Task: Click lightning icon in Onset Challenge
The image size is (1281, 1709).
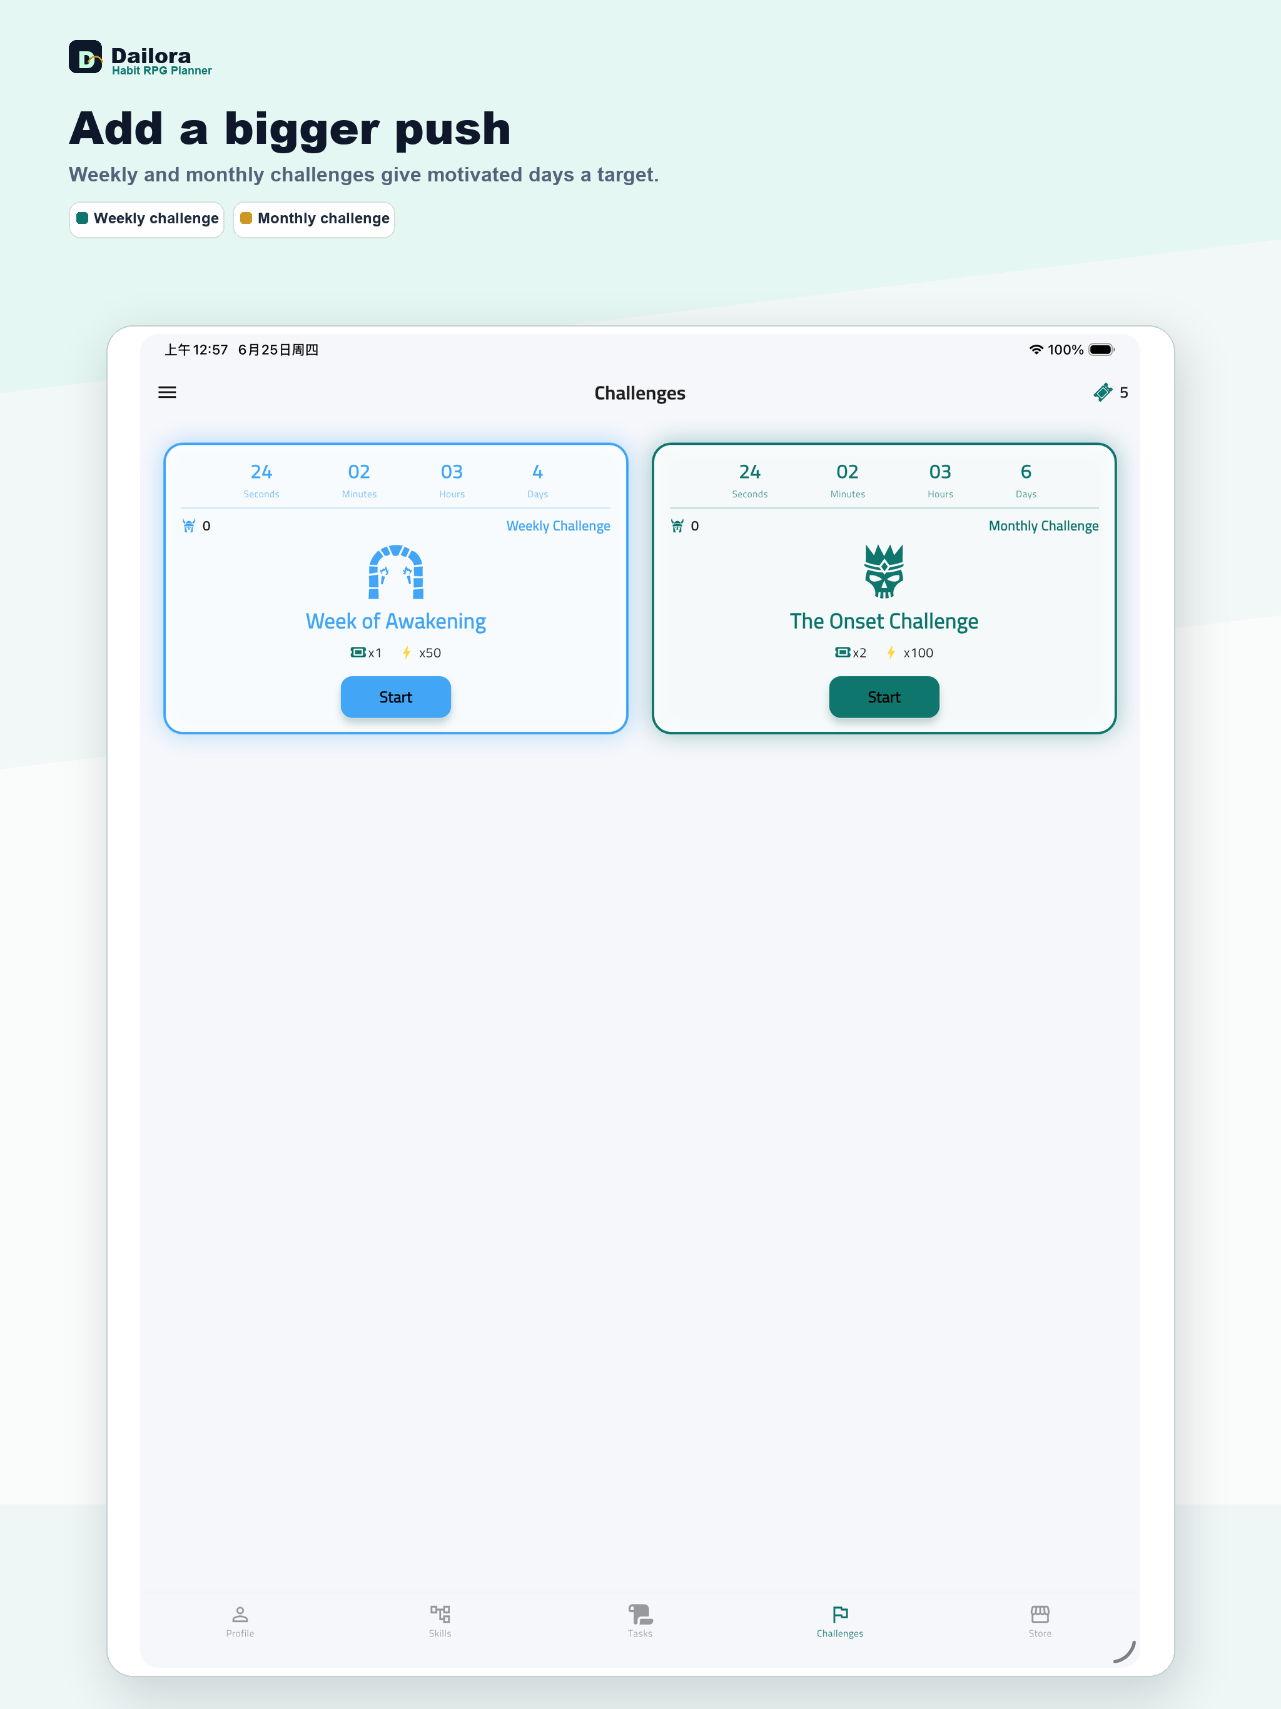Action: tap(891, 653)
